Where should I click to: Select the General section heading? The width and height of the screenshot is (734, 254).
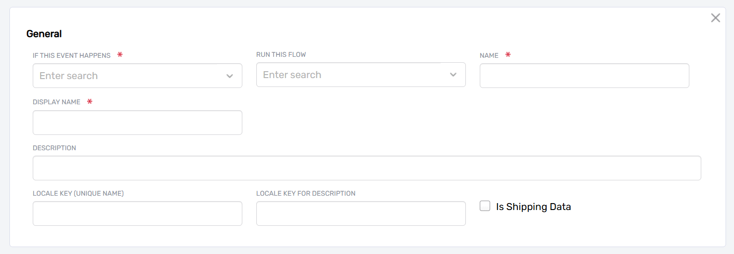click(x=44, y=34)
